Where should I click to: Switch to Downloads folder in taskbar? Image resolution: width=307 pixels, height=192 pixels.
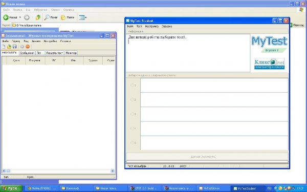(76, 188)
